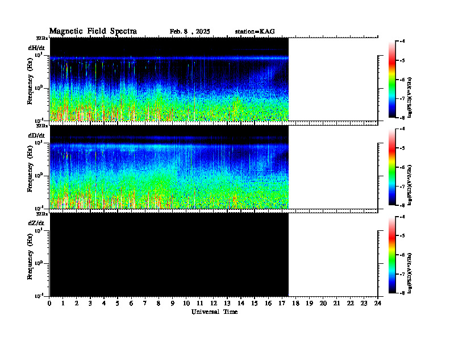Click hour 6 on time axis
The width and height of the screenshot is (450, 348).
point(131,303)
